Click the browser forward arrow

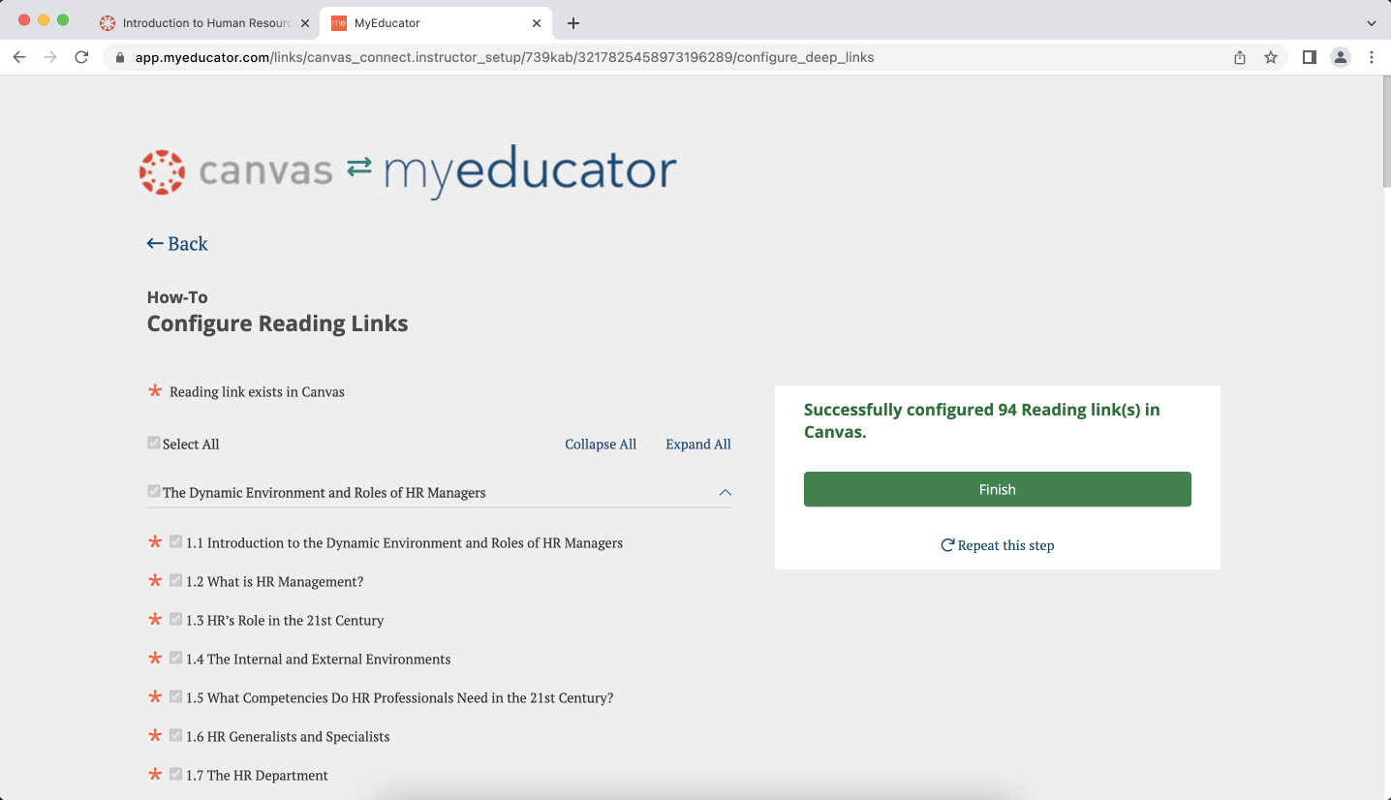50,57
